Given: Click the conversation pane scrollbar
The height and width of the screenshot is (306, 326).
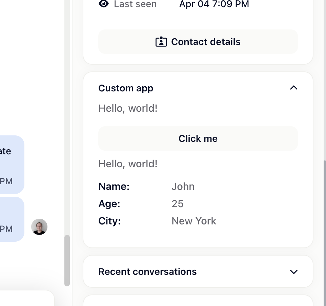Looking at the screenshot, I should coord(67,260).
